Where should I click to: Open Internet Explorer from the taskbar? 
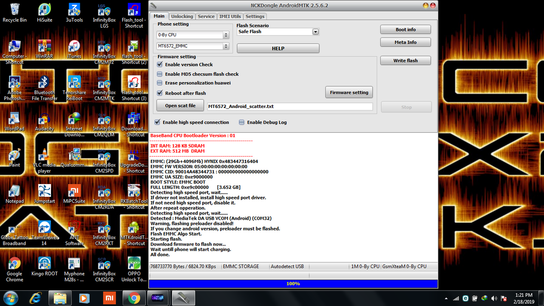point(37,298)
